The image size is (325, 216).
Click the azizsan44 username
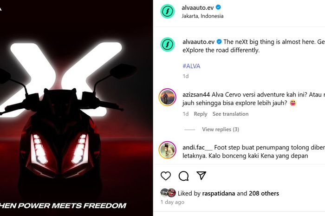(x=196, y=95)
